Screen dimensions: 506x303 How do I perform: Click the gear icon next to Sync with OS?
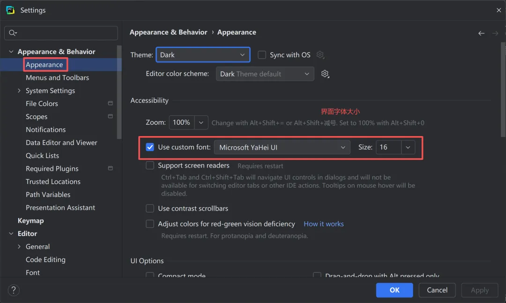pyautogui.click(x=320, y=55)
